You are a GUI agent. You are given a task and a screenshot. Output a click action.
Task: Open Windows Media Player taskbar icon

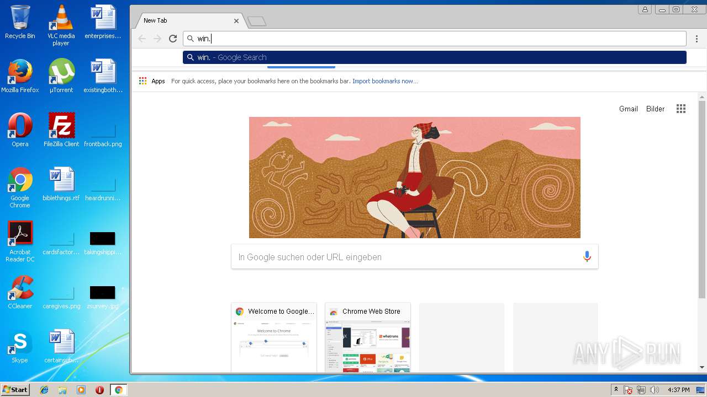pyautogui.click(x=81, y=390)
